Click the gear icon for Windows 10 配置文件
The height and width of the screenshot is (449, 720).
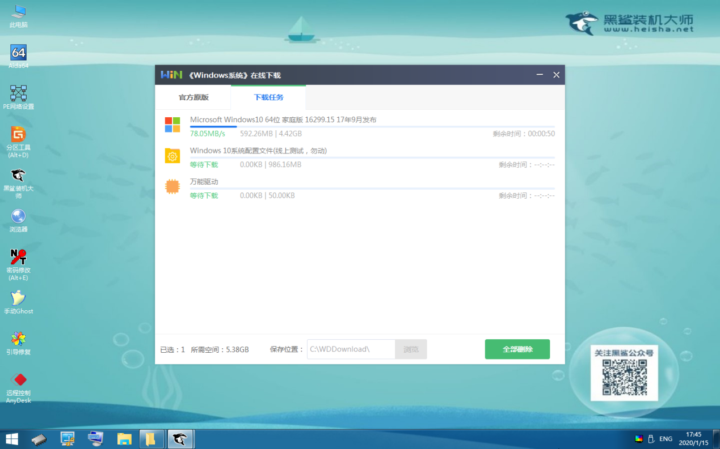pyautogui.click(x=173, y=156)
